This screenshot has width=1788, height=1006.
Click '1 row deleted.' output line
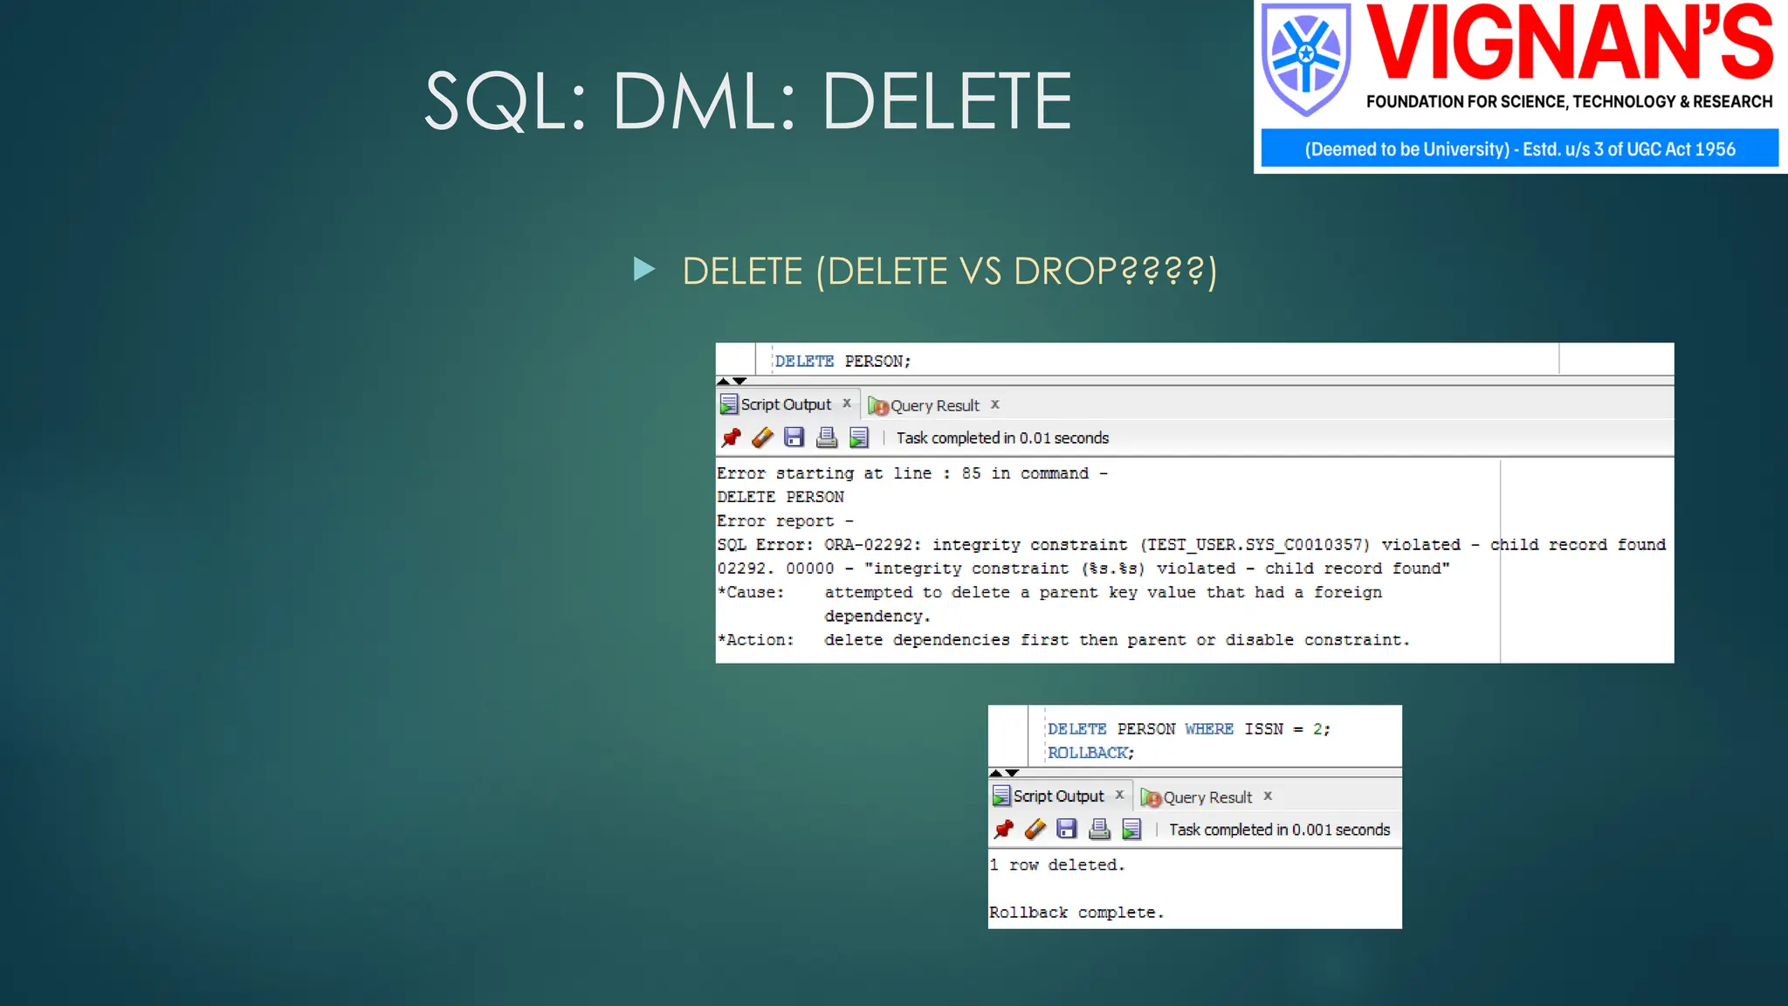coord(1057,865)
